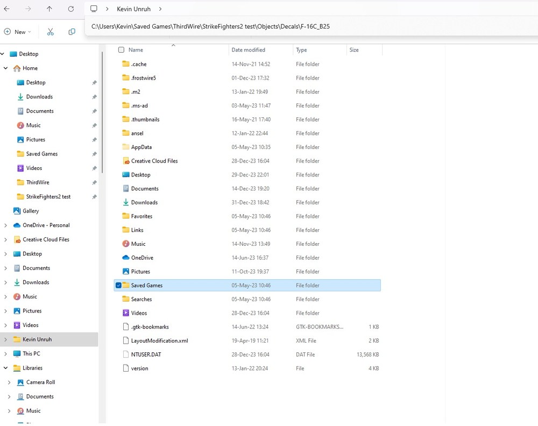Click the .frostwire5 folder icon

click(126, 78)
